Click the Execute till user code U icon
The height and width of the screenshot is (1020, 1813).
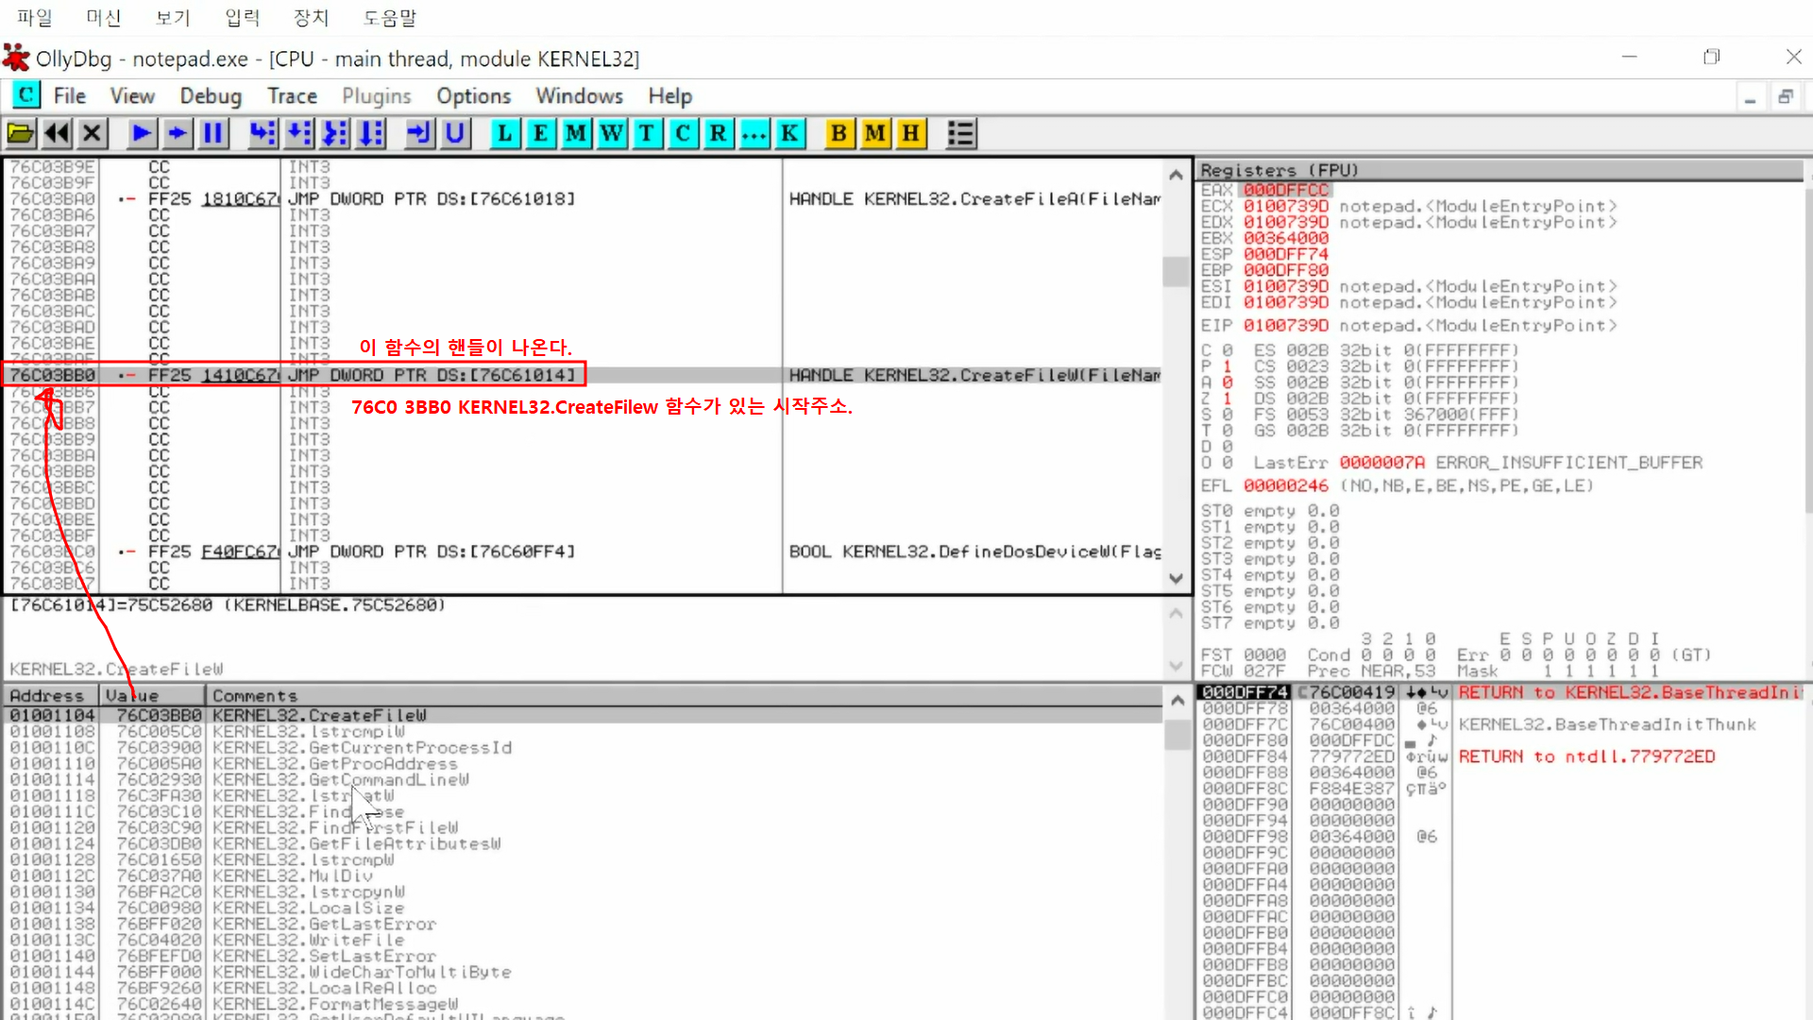click(x=455, y=133)
